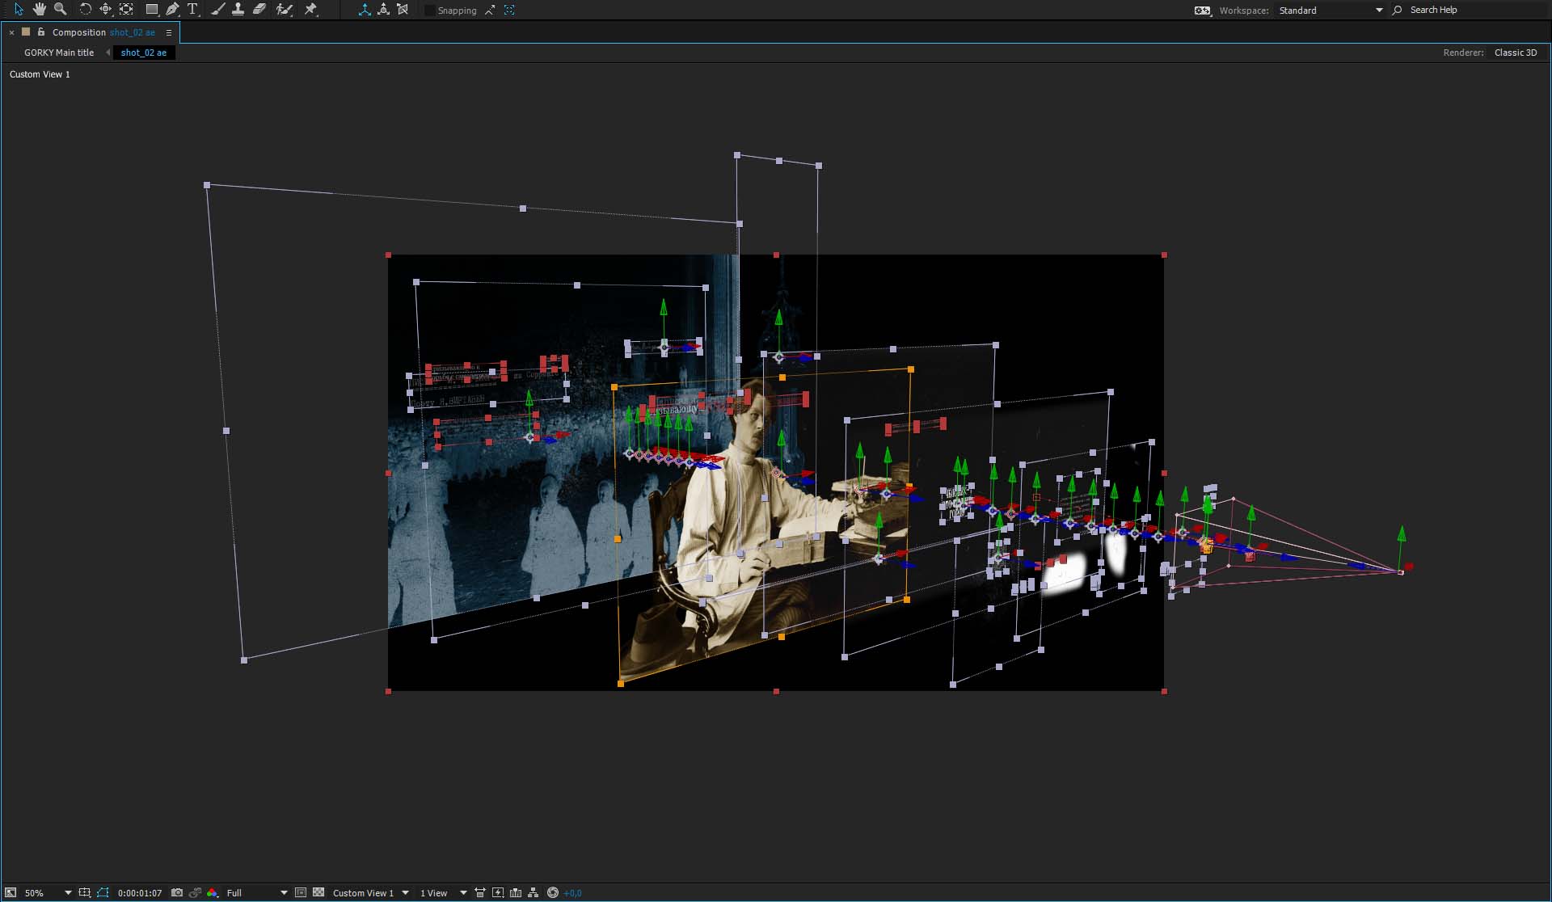Screen dimensions: 1552x902
Task: Select the Horizontal Type tool
Action: coord(192,10)
